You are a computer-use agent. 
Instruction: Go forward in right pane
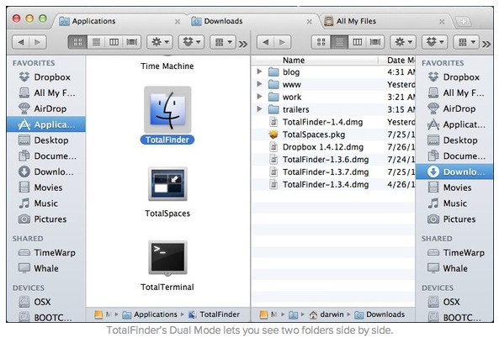(x=282, y=42)
